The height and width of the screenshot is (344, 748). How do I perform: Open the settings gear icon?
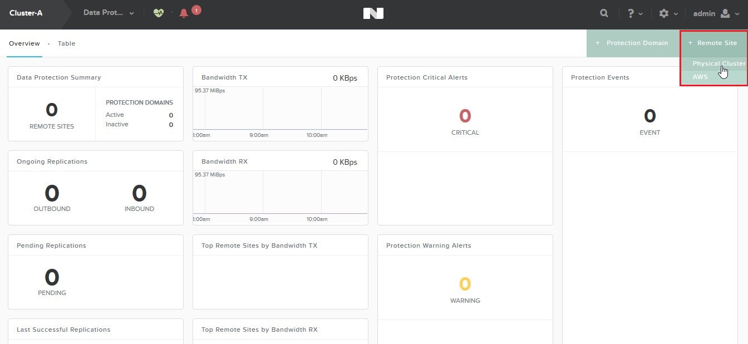663,13
